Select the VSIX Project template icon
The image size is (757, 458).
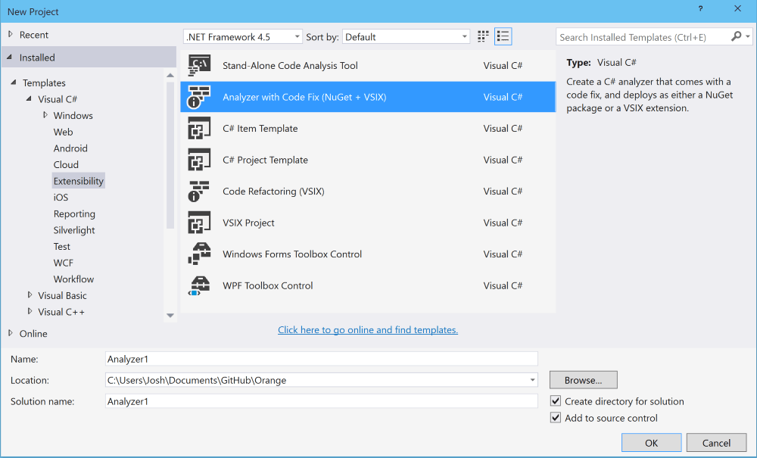click(x=199, y=223)
